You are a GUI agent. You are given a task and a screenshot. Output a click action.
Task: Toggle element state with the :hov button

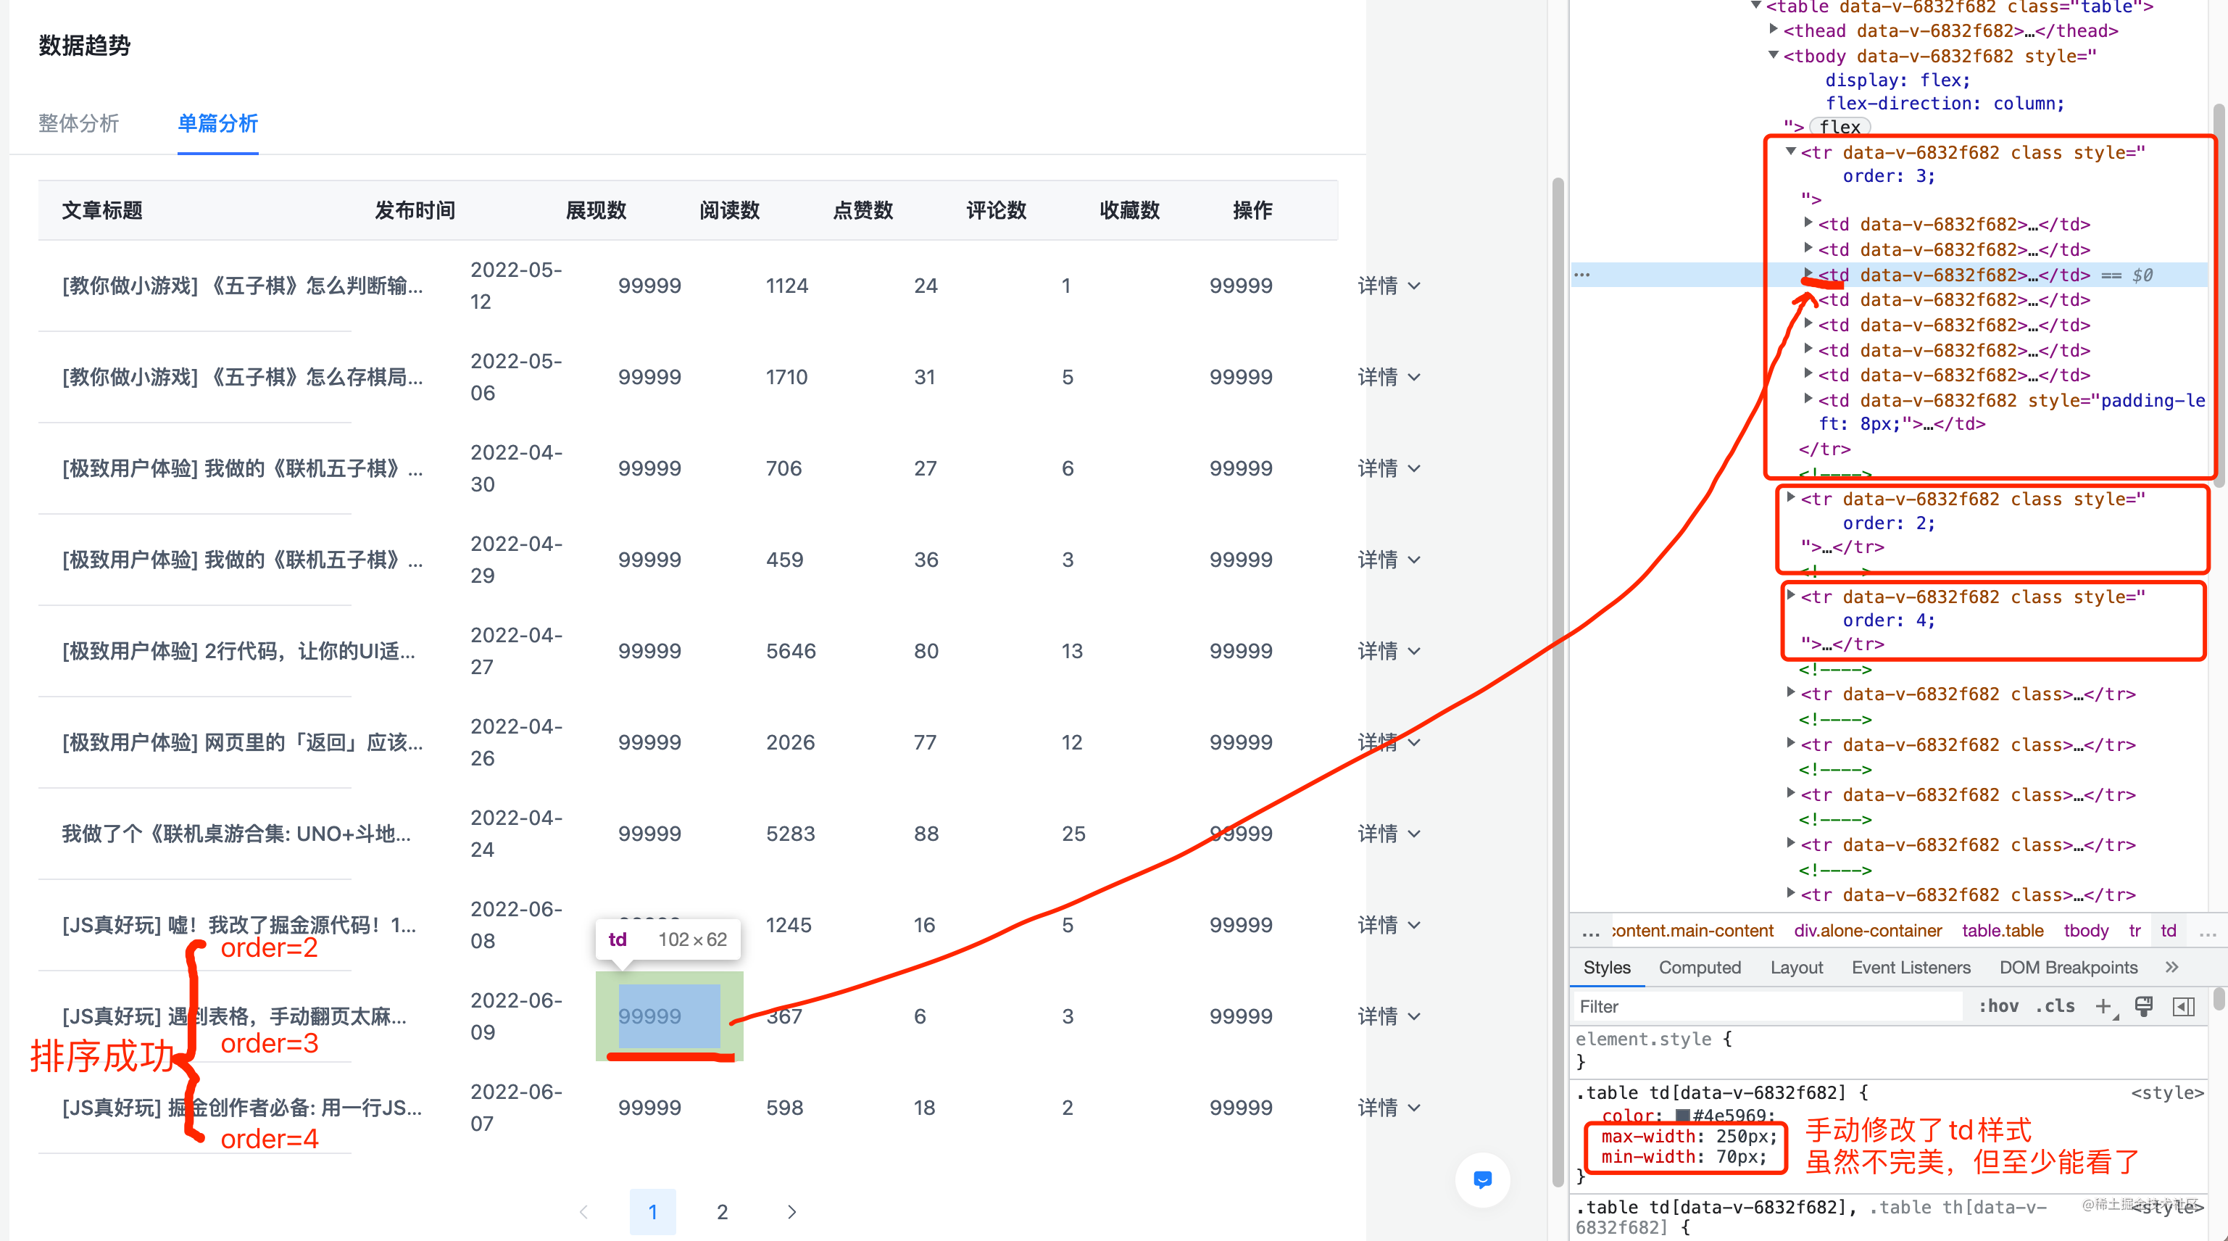coord(1998,1005)
